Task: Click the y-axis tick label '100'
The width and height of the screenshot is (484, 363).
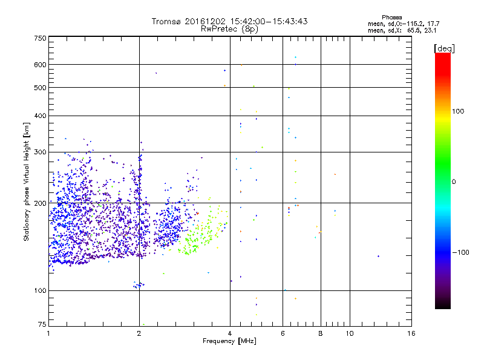Action: coord(40,290)
